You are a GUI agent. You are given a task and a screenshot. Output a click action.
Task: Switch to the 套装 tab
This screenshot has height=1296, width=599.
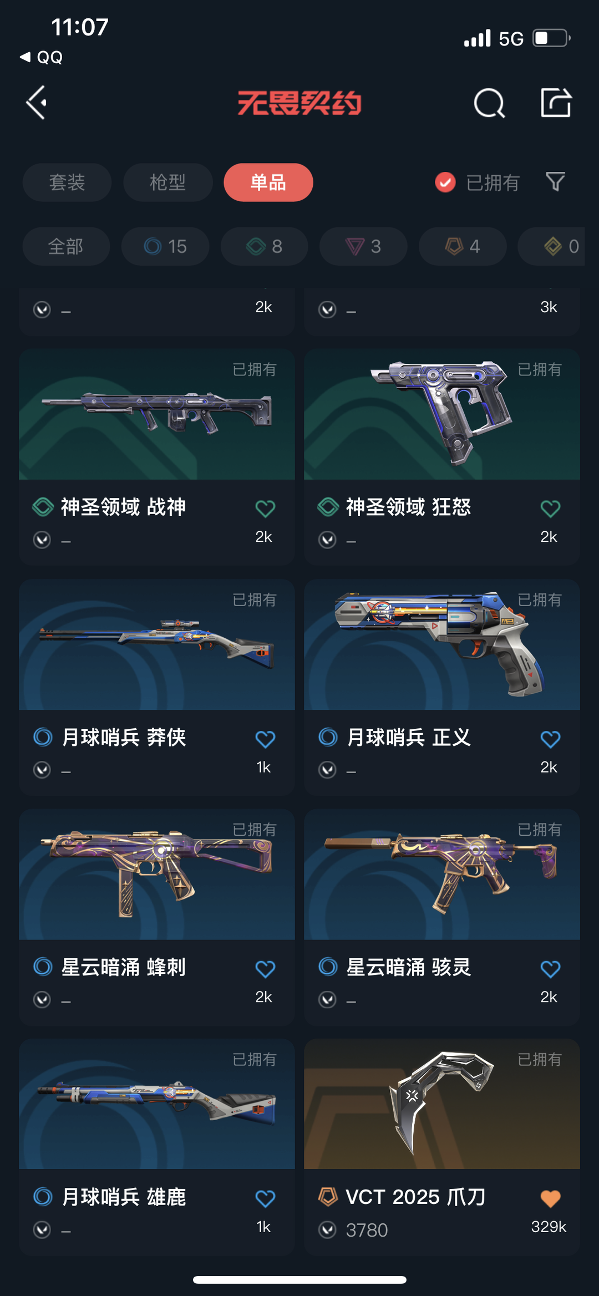click(x=67, y=182)
